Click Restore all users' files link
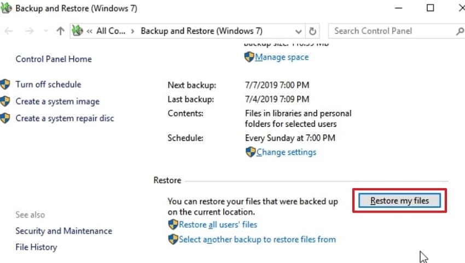The image size is (465, 263). click(x=218, y=224)
